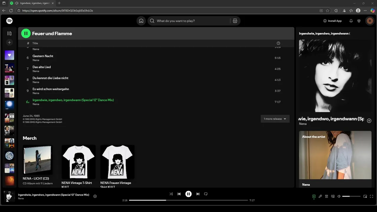Skip to the previous track
Image resolution: width=377 pixels, height=212 pixels.
tap(179, 194)
